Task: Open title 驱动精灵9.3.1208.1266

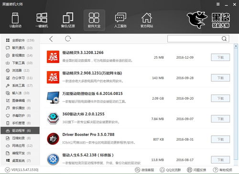Action: point(83,52)
